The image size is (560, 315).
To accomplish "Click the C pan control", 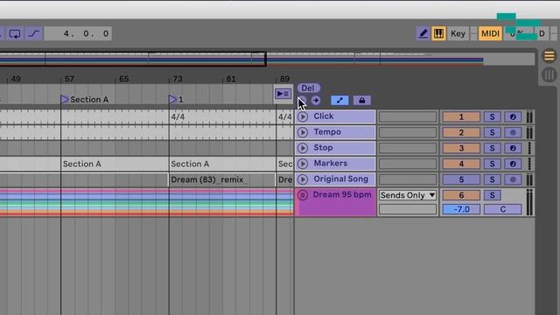I will tap(502, 209).
